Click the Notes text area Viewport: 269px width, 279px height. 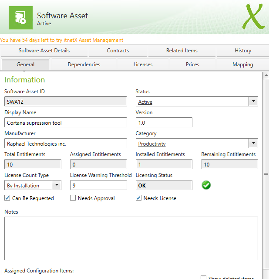131,238
